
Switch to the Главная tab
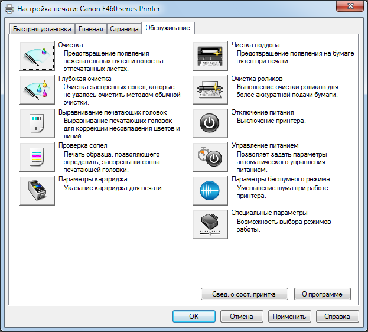[x=90, y=29]
